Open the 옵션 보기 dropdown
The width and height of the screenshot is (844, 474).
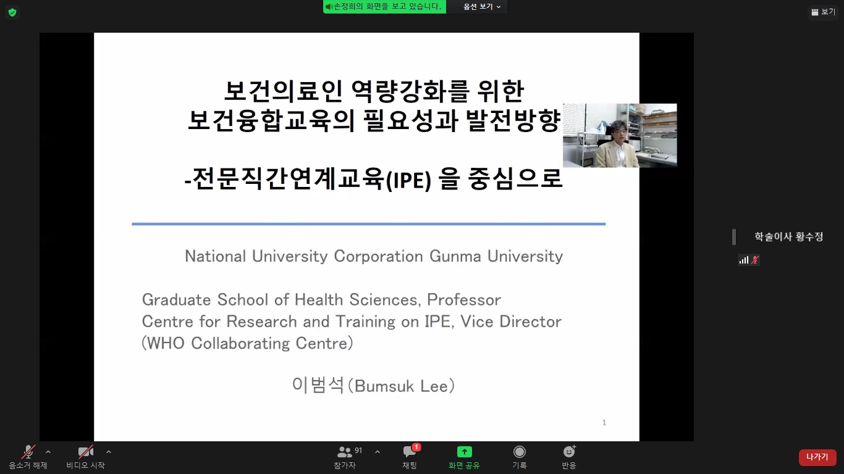pyautogui.click(x=482, y=7)
